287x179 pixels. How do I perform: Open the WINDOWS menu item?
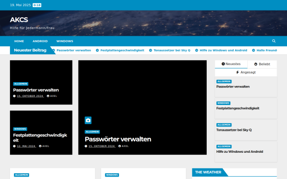tap(65, 41)
